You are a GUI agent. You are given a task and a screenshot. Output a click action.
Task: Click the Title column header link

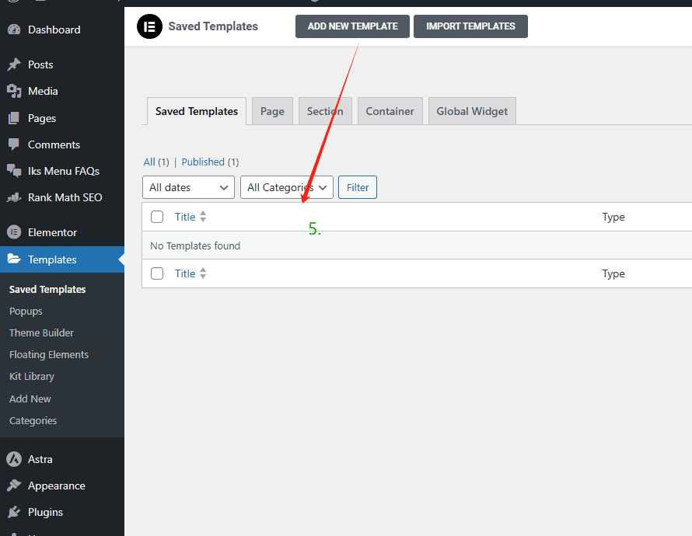(185, 217)
